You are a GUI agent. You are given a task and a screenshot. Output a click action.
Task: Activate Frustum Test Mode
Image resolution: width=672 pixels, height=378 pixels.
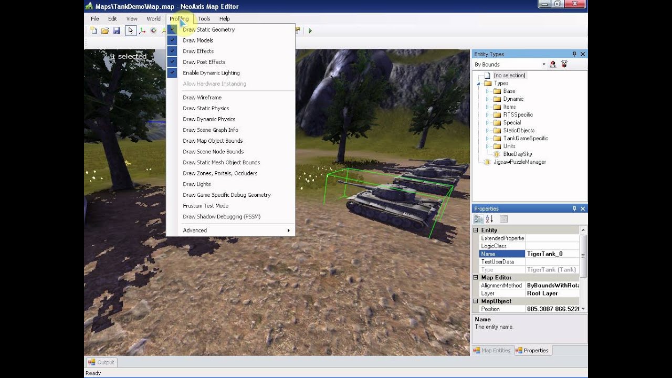230,206
